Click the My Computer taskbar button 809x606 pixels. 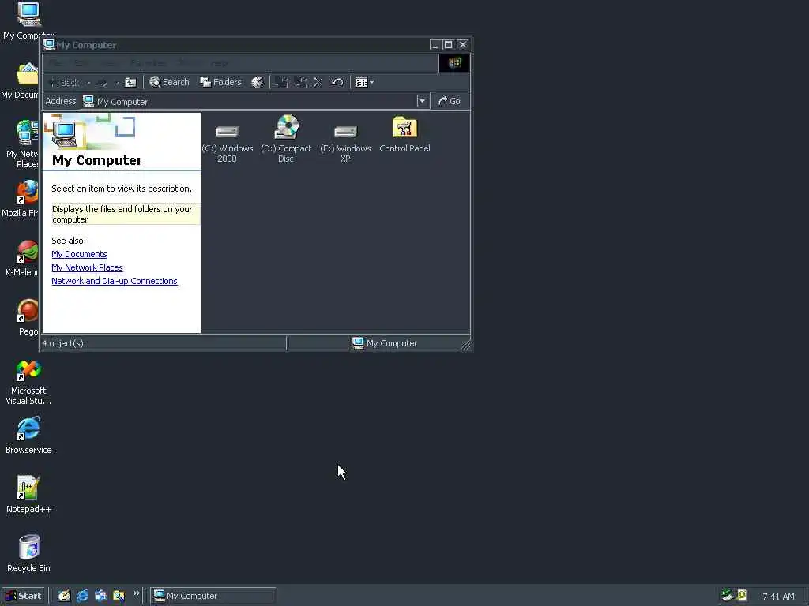[213, 596]
